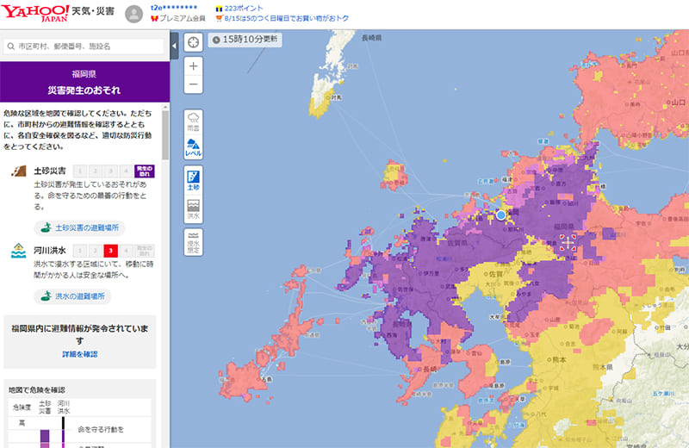This screenshot has height=448, width=689.
Task: Collapse the left sidebar panel arrow
Action: pyautogui.click(x=174, y=46)
